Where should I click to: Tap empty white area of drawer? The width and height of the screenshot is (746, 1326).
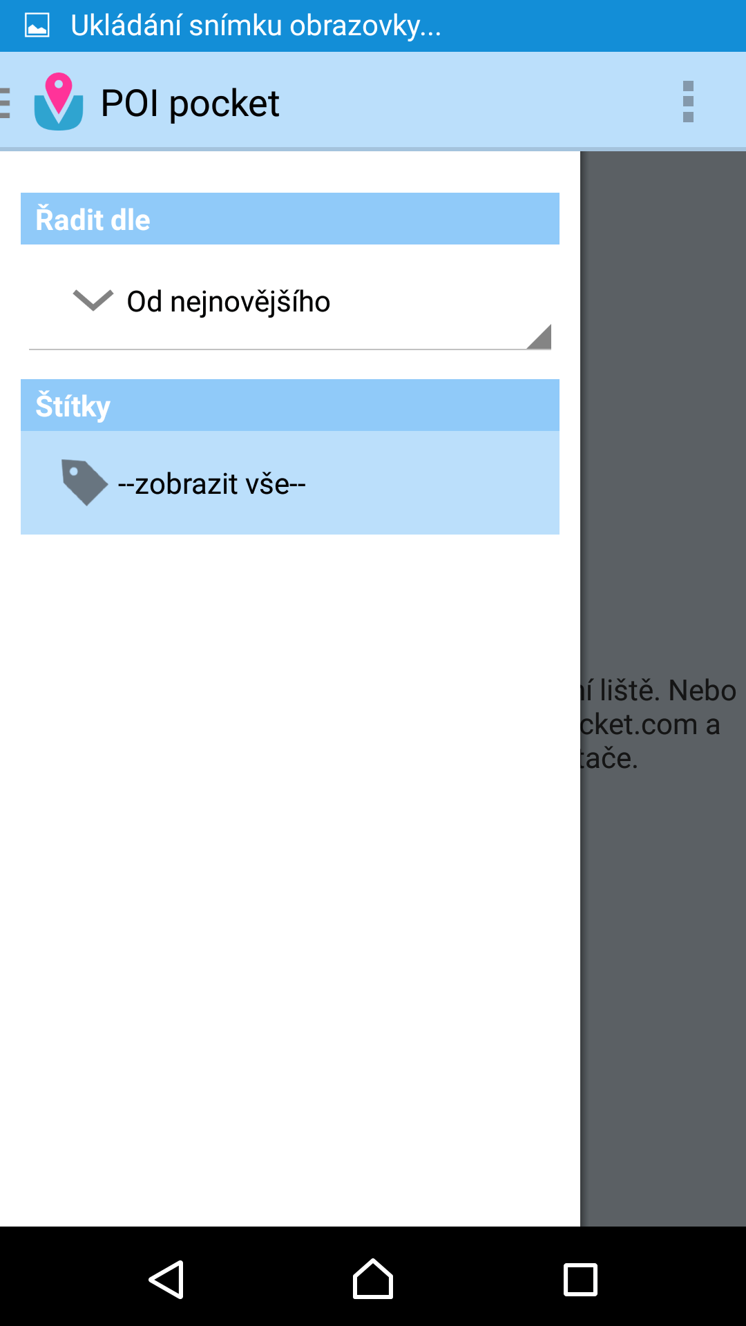click(290, 877)
